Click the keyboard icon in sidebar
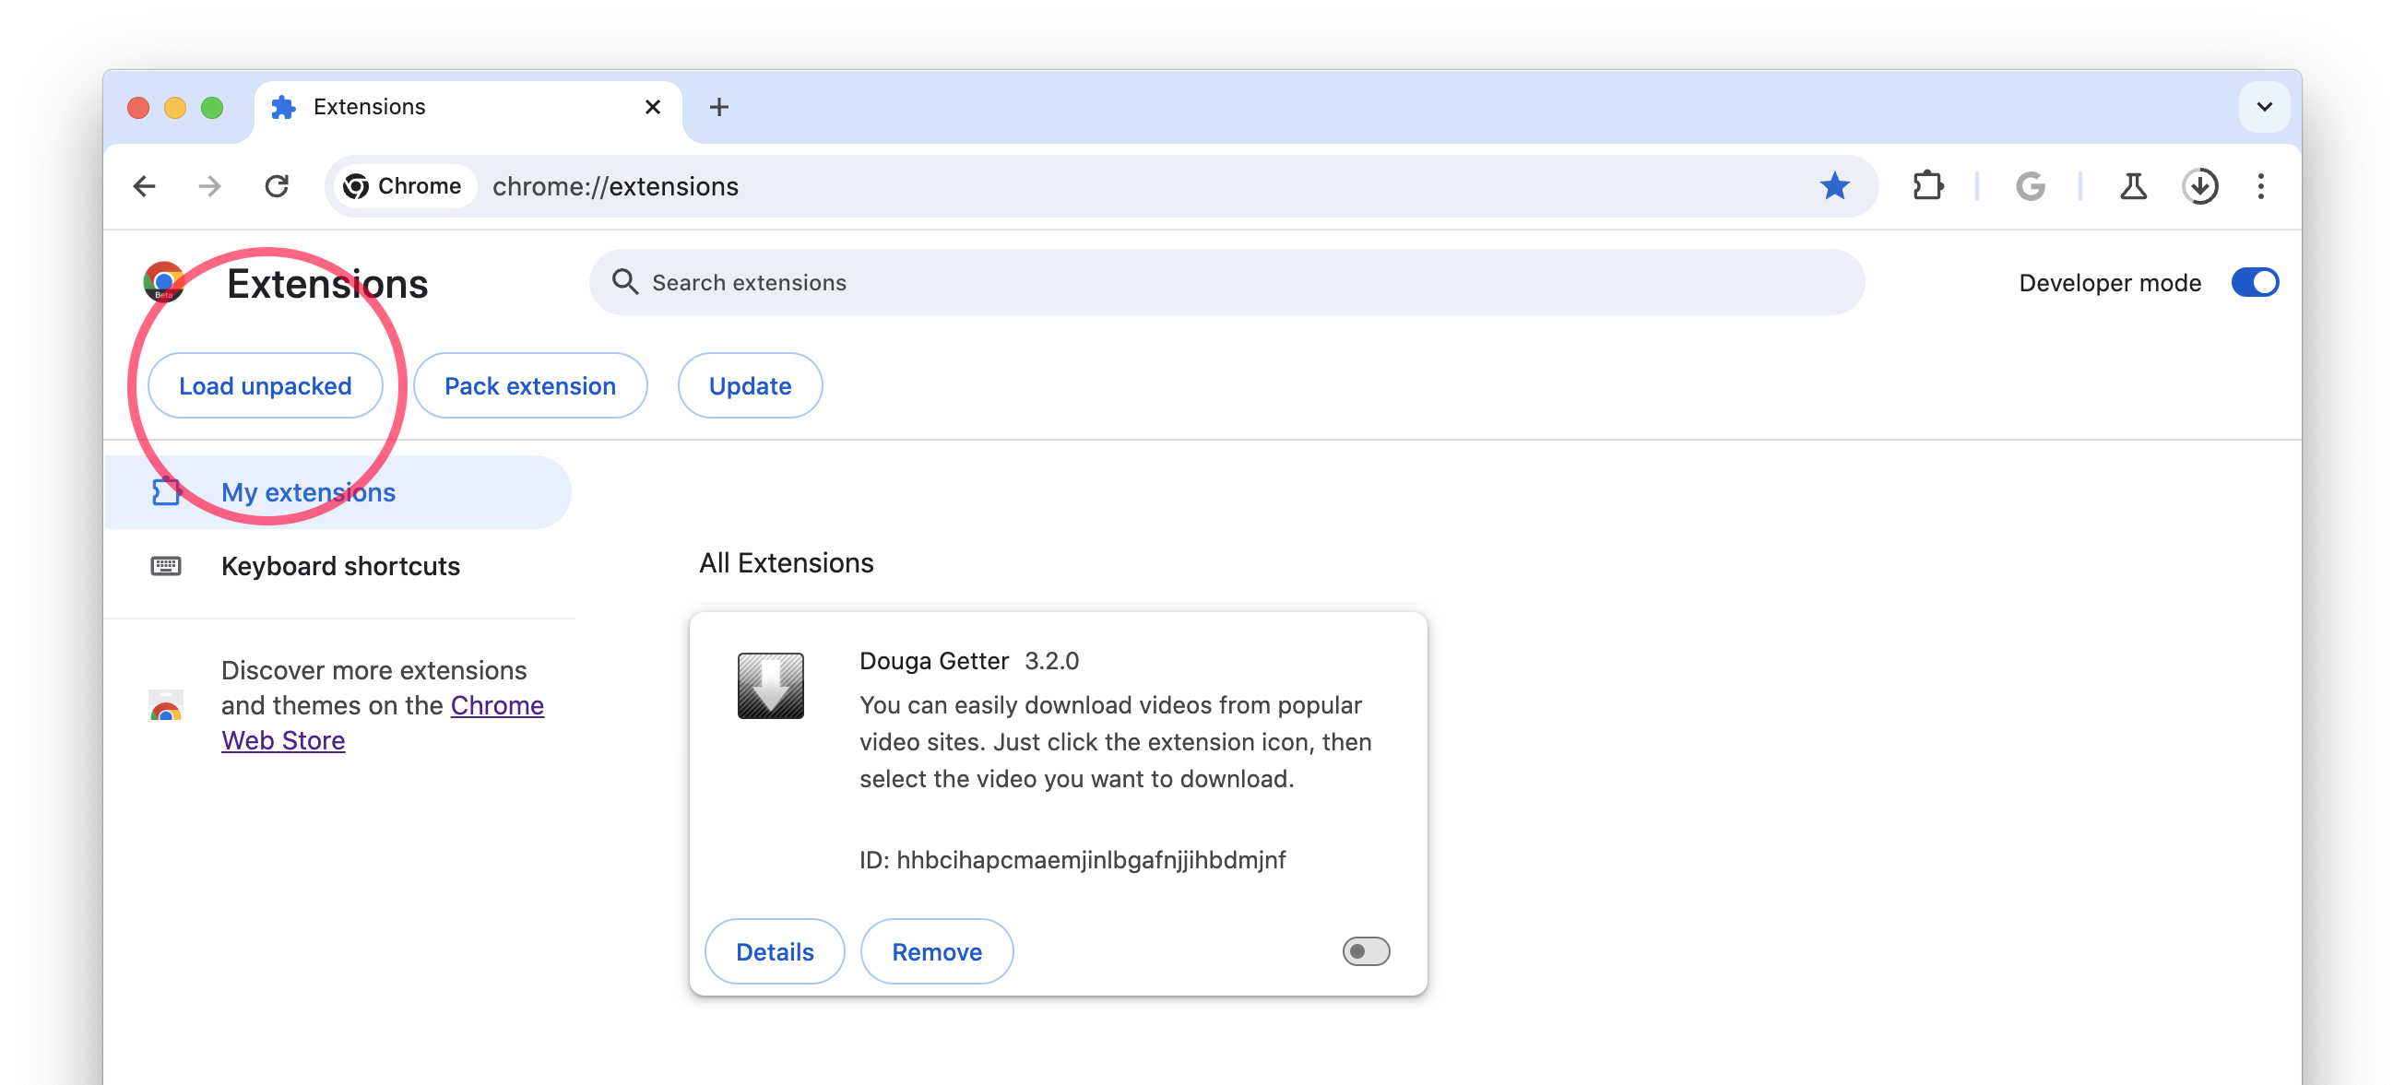Image resolution: width=2405 pixels, height=1085 pixels. [x=165, y=566]
